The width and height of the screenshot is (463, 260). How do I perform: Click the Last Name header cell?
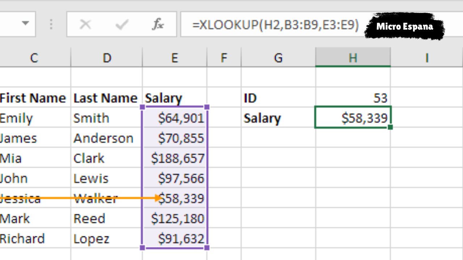106,98
